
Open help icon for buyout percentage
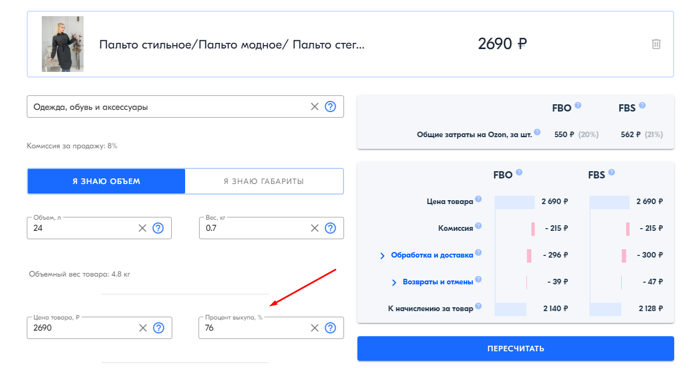[330, 328]
